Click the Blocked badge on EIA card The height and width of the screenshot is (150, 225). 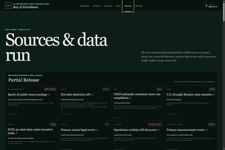click(106, 89)
